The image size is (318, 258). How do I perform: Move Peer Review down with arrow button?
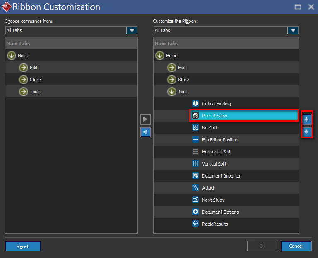click(x=306, y=132)
